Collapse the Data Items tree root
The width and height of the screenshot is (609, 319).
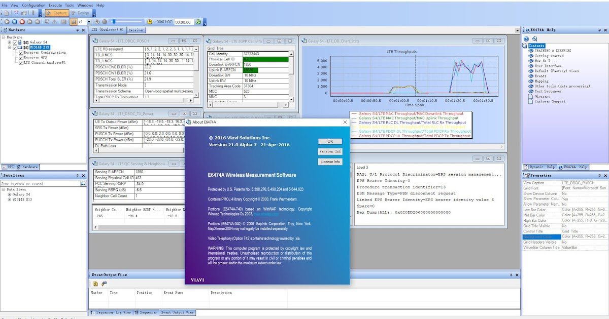pos(4,189)
